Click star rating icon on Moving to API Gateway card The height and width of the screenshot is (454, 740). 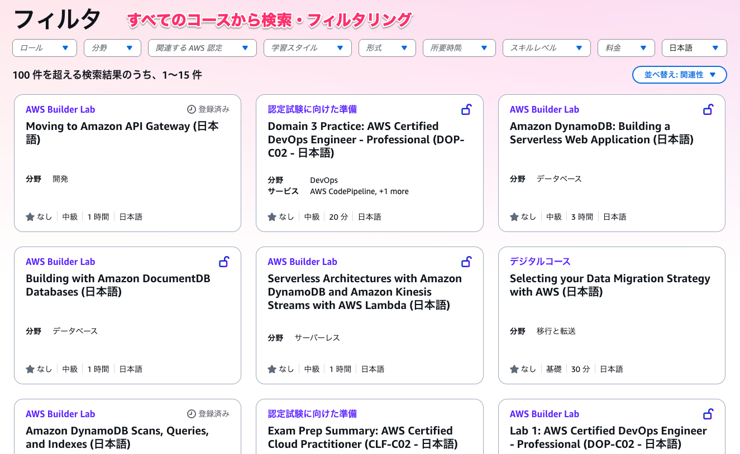(30, 216)
